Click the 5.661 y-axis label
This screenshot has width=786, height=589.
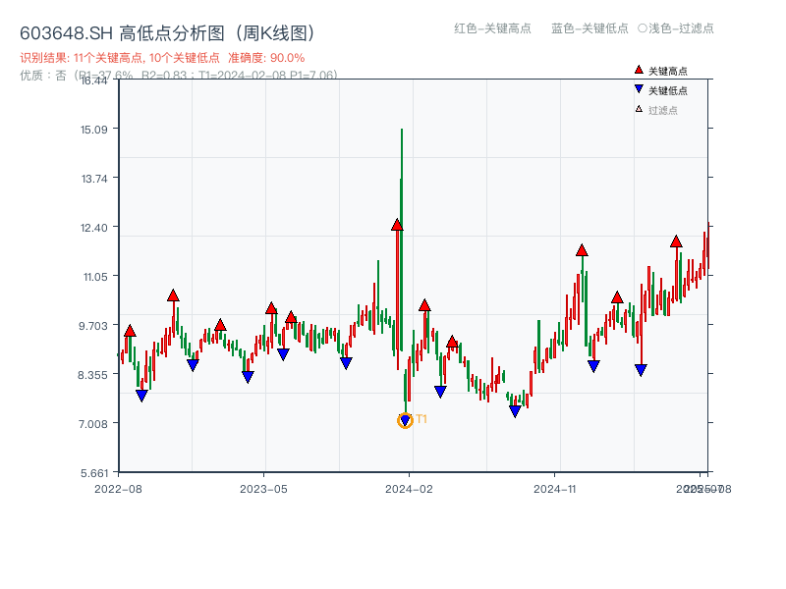click(94, 473)
